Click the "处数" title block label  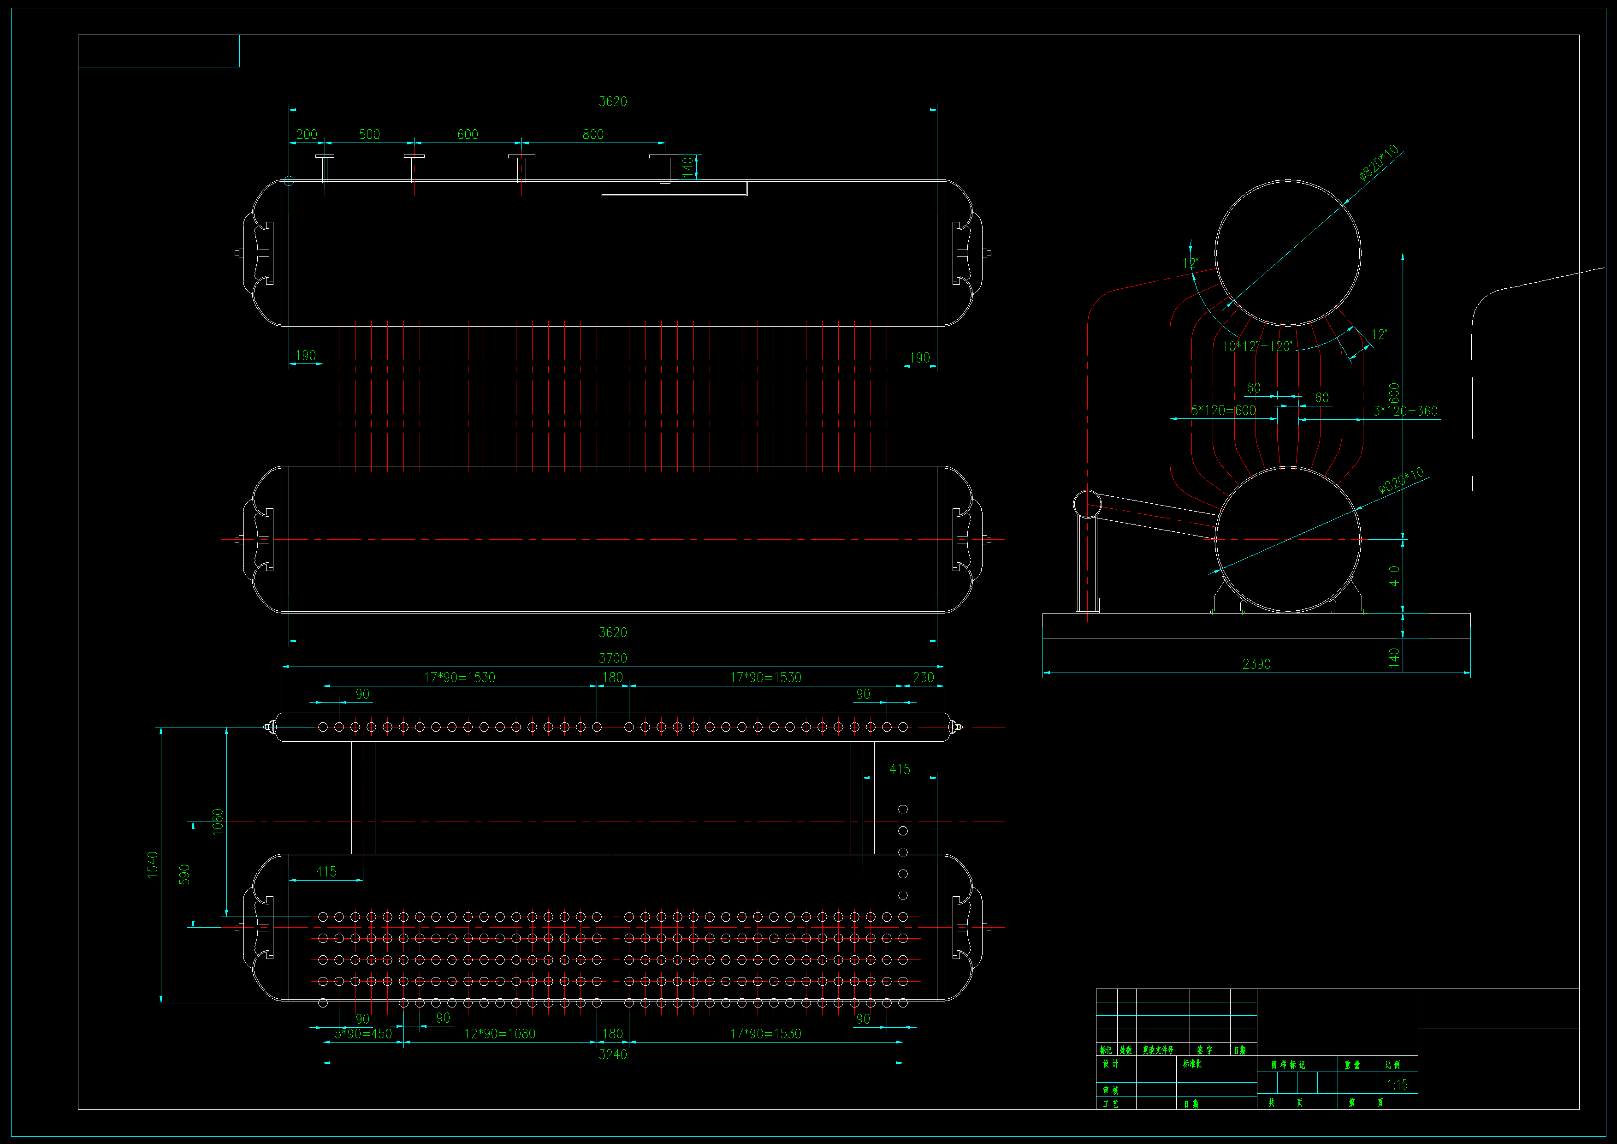(x=1126, y=1049)
